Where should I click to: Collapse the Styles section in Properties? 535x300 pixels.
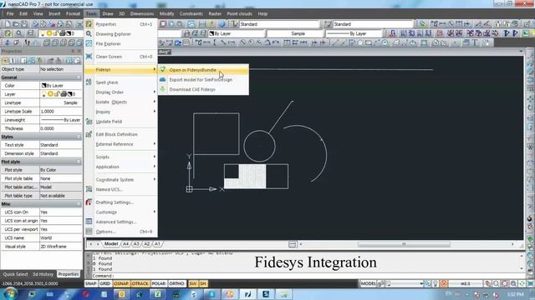coord(79,137)
